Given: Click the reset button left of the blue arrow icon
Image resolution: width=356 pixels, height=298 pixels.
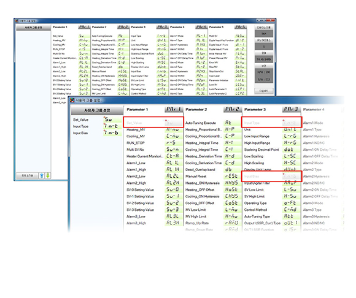Looking at the screenshot, I should click(x=27, y=175).
